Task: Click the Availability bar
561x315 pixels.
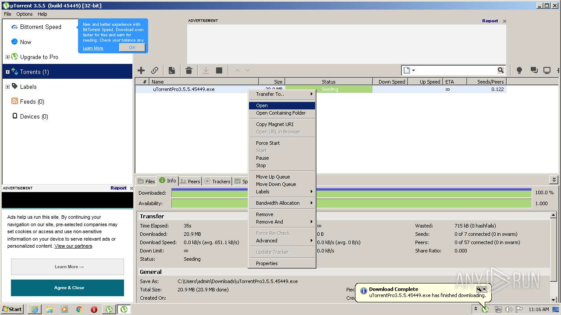Action: (352, 203)
